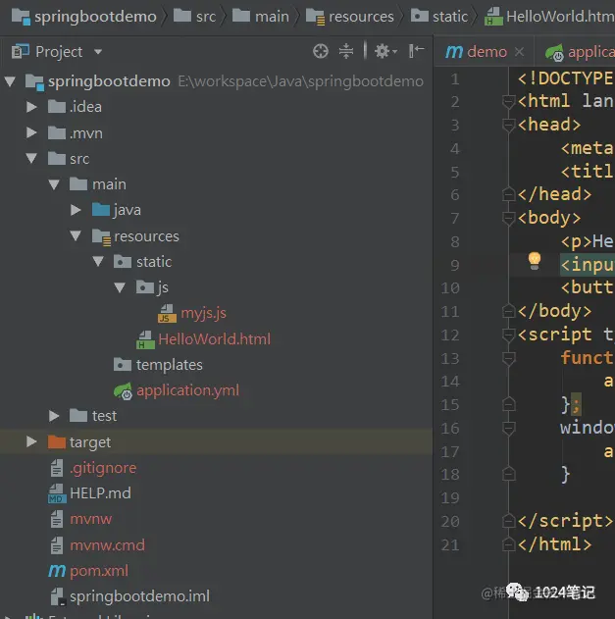Select springbootdemo.iml file
615x619 pixels.
139,596
